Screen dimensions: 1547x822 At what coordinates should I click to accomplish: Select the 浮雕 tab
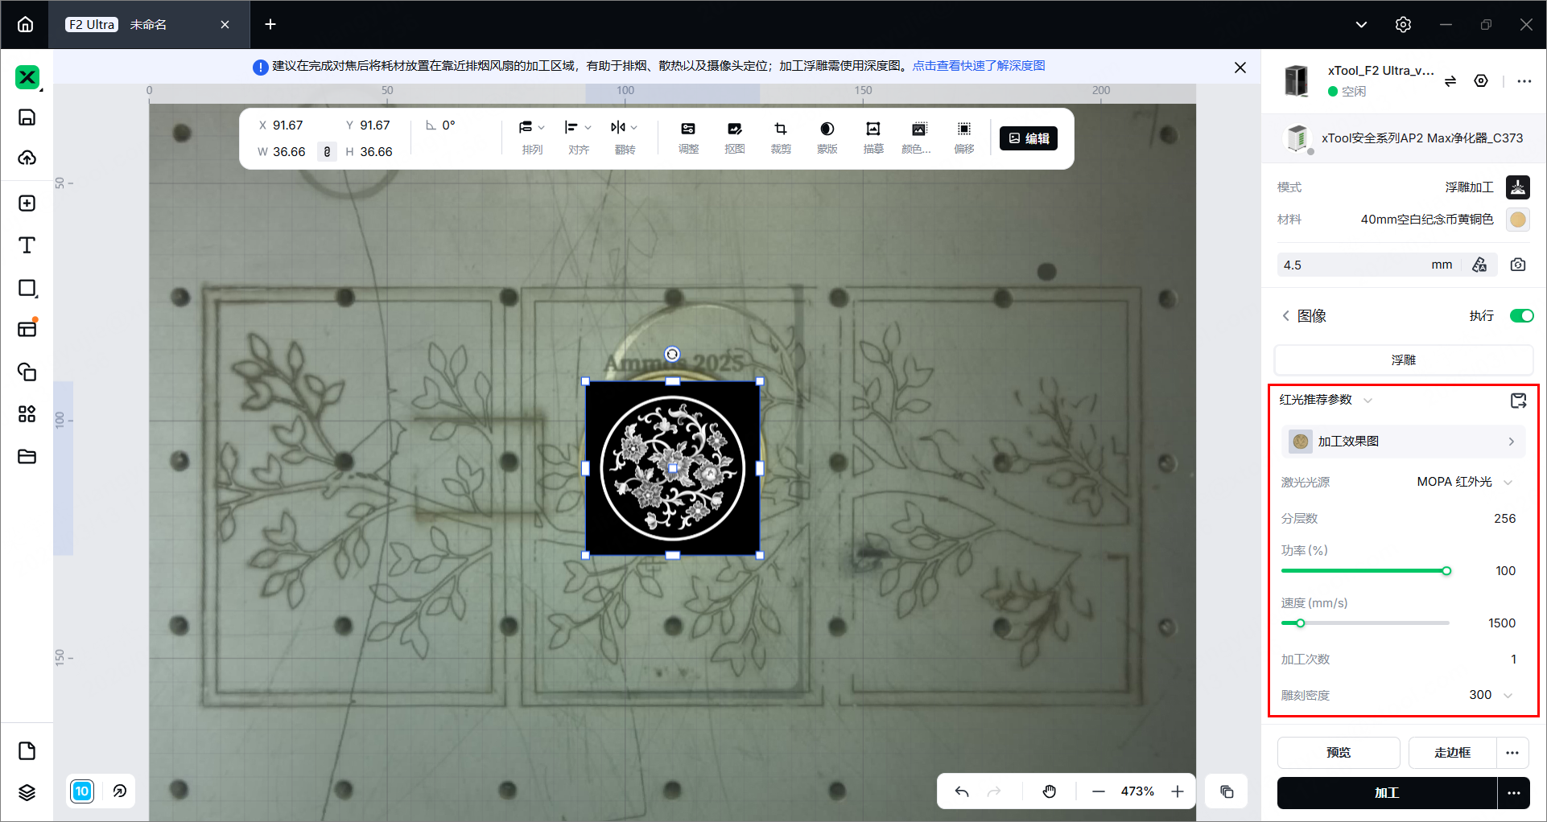(x=1403, y=360)
